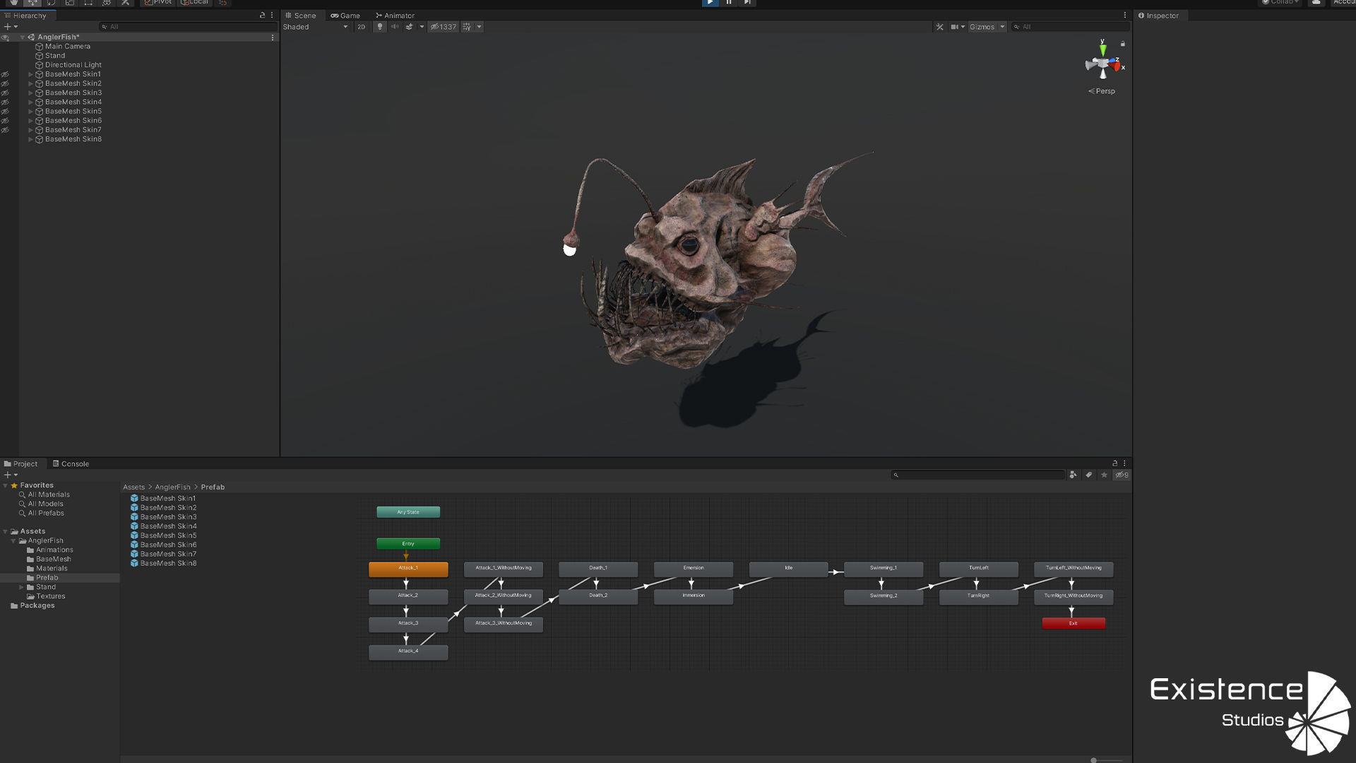This screenshot has width=1356, height=763.
Task: Open Hierarchy panel options menu
Action: [272, 16]
